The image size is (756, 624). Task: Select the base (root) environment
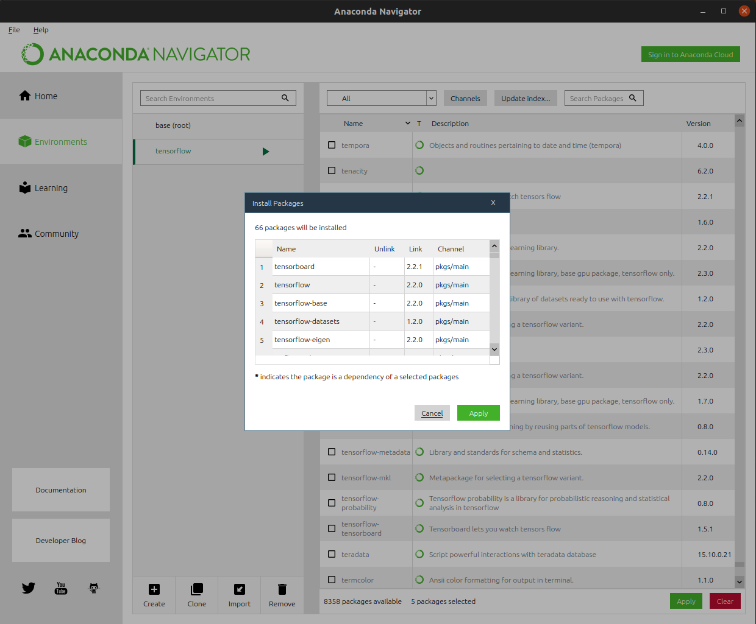pyautogui.click(x=218, y=125)
